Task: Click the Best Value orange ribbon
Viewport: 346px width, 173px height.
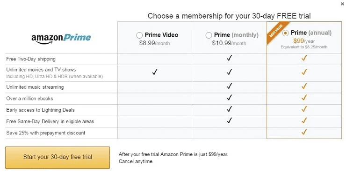Action: tap(277, 32)
